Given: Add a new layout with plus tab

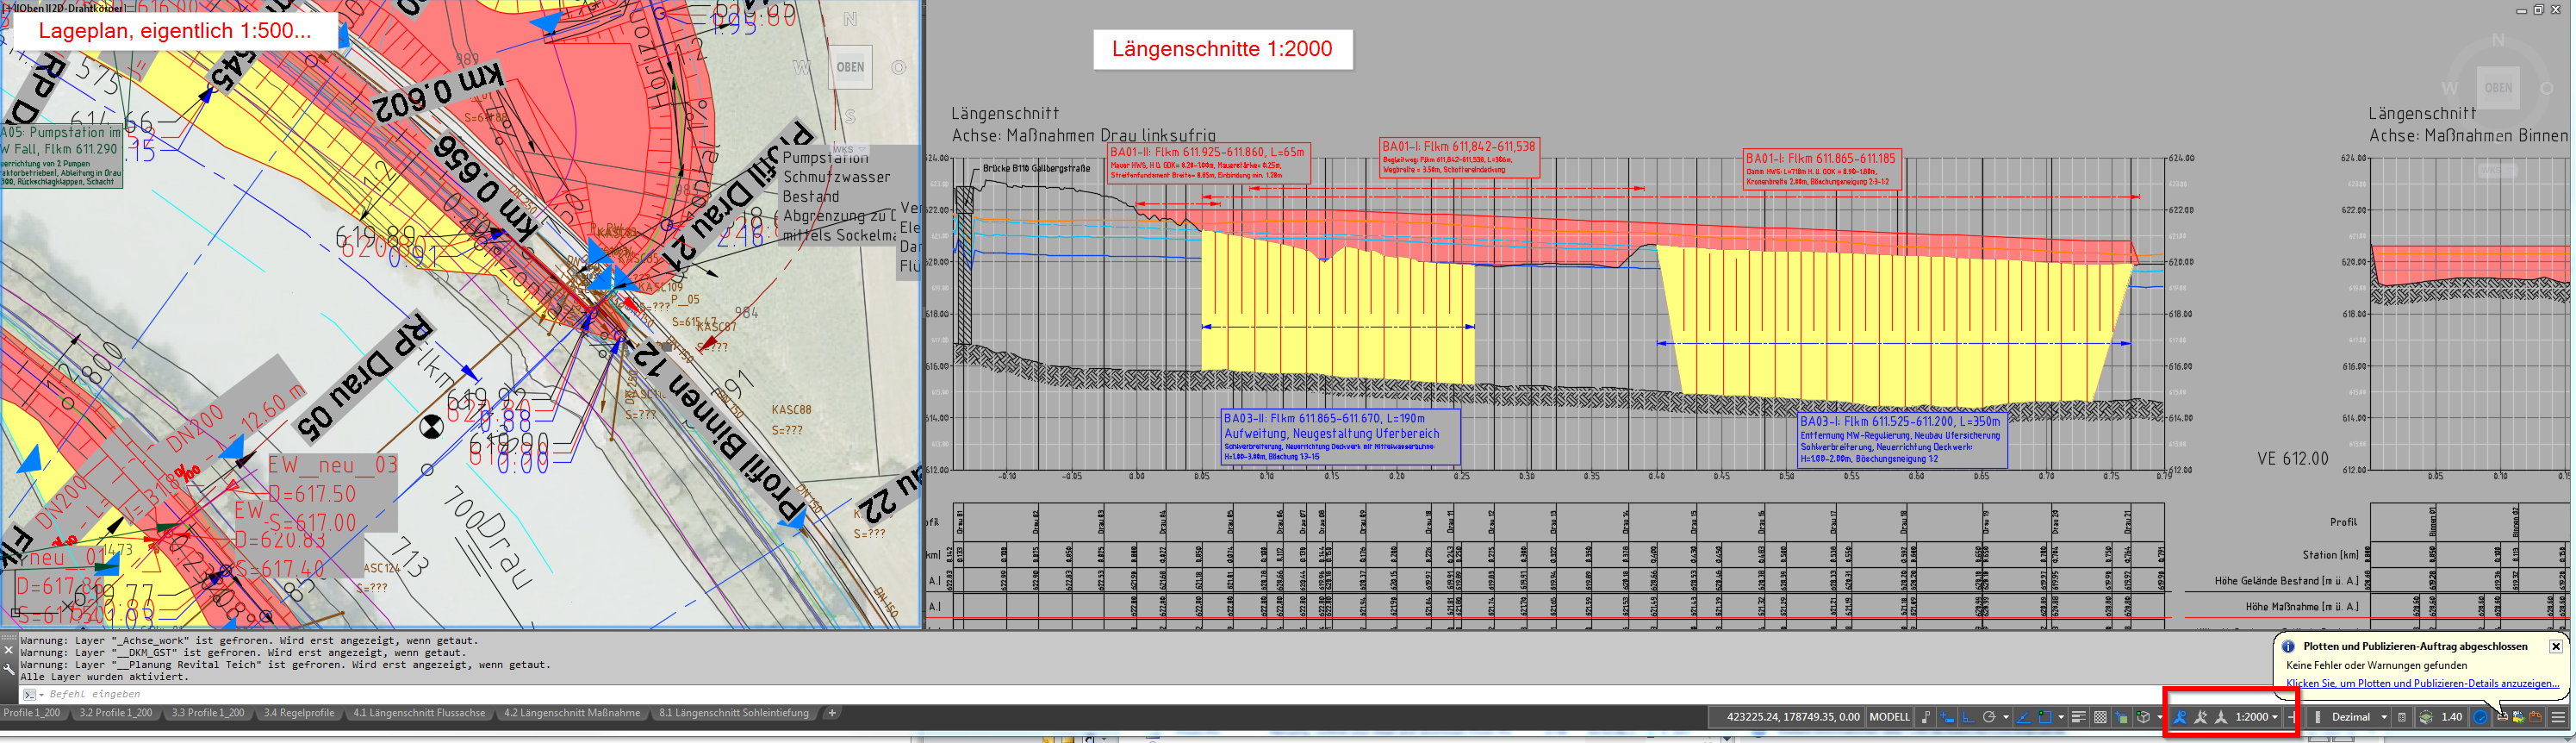Looking at the screenshot, I should coord(832,713).
